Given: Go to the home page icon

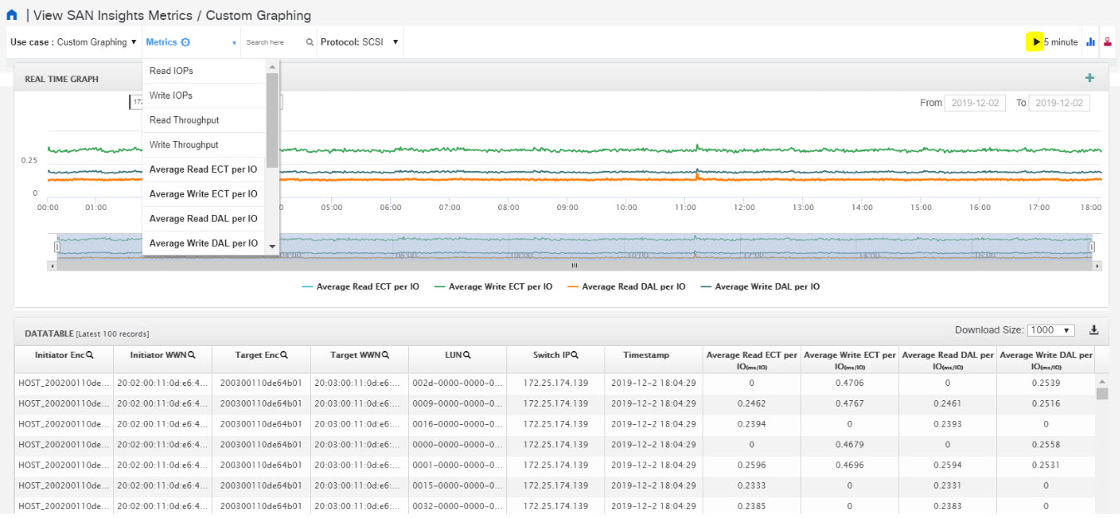Looking at the screenshot, I should pyautogui.click(x=12, y=16).
